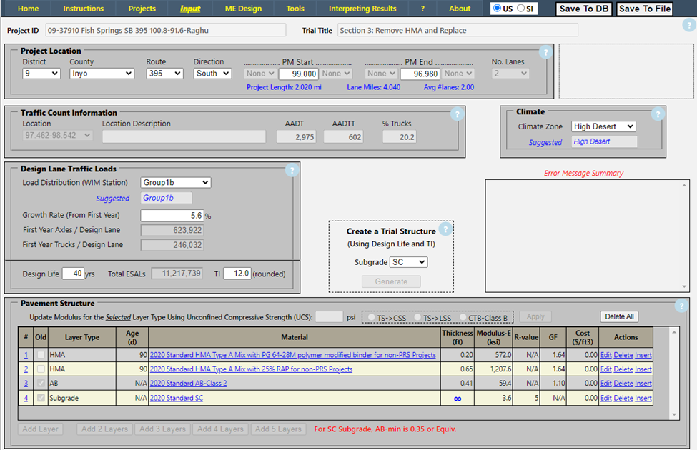The height and width of the screenshot is (450, 697).
Task: Toggle the Old checkbox for layer 1
Action: click(x=41, y=355)
